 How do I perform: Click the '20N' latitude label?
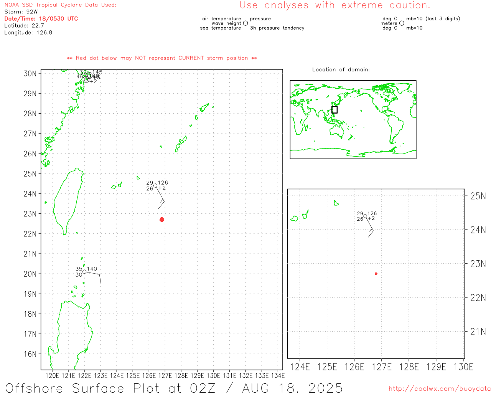30,274
